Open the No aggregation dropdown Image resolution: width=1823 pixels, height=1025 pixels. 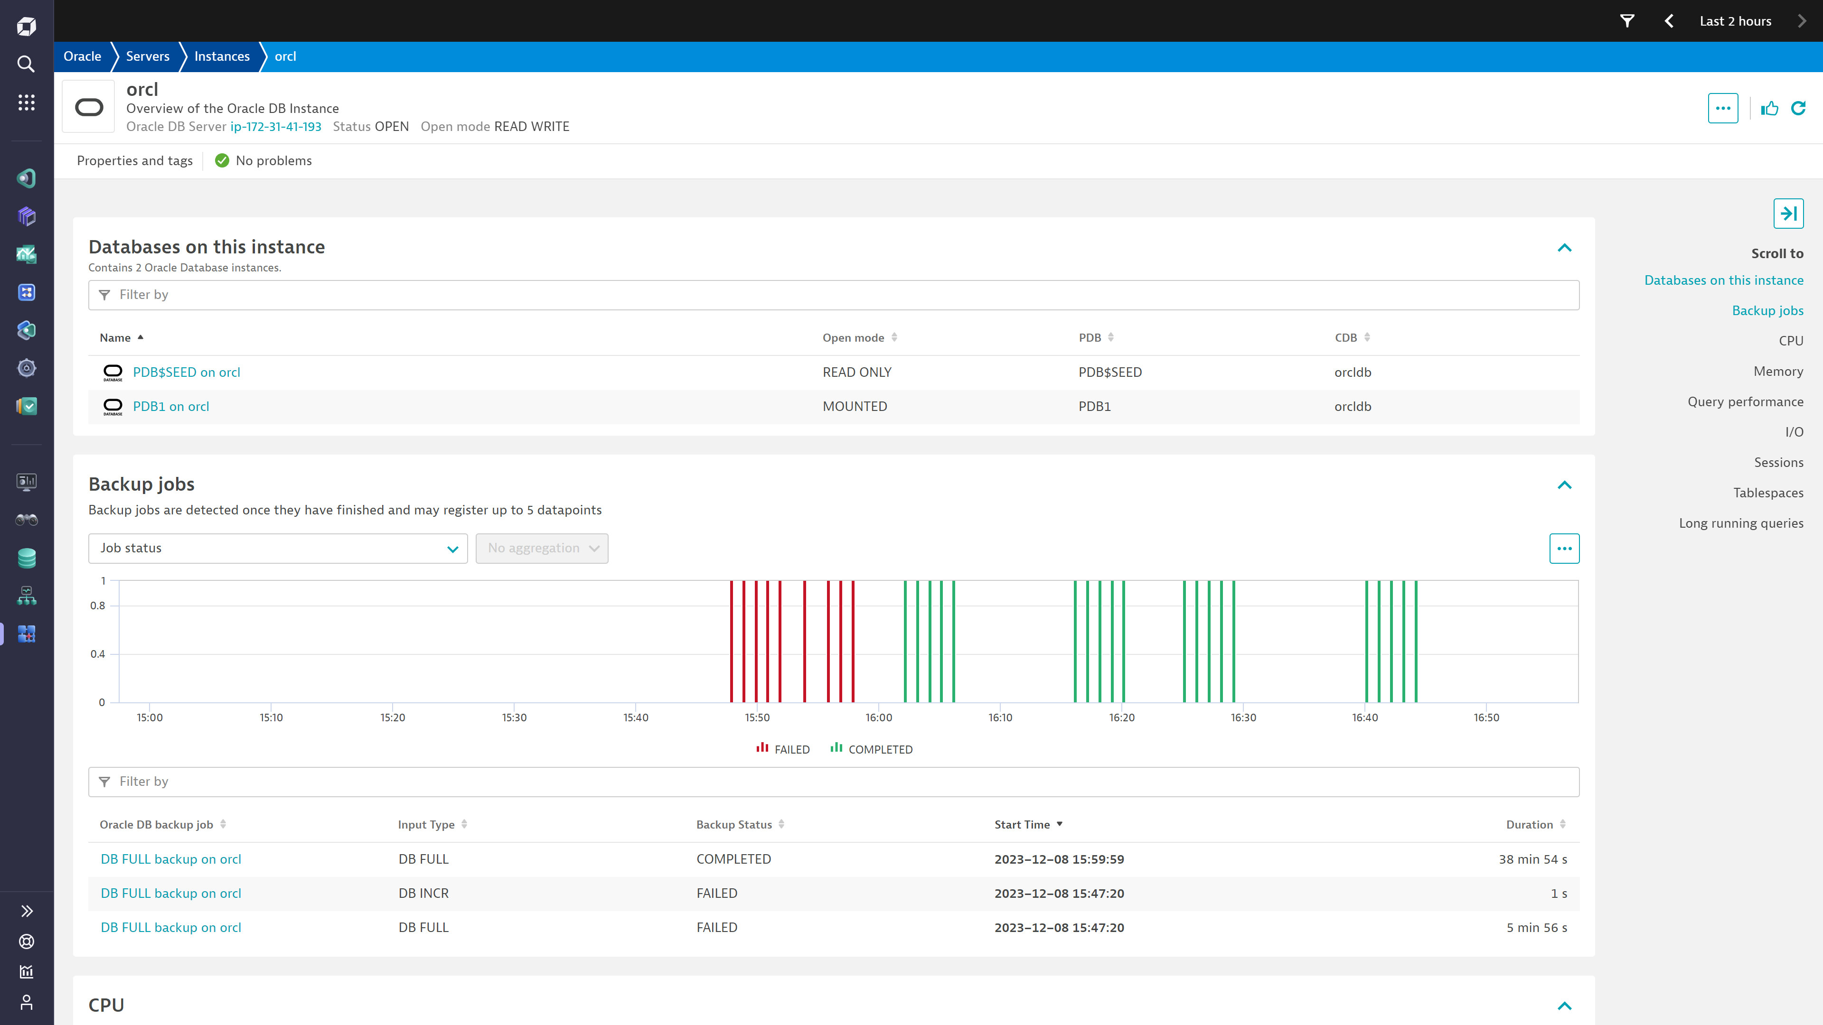(541, 548)
